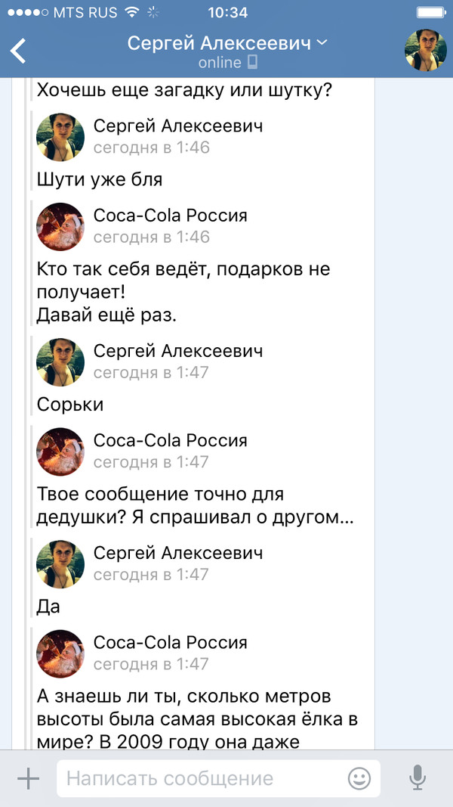Viewport: 453px width, 807px height.
Task: Tap Сергей's avatar next to "Сорьки" message
Action: tap(60, 362)
